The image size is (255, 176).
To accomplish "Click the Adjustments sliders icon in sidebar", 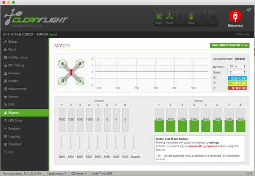I will click(5, 89).
